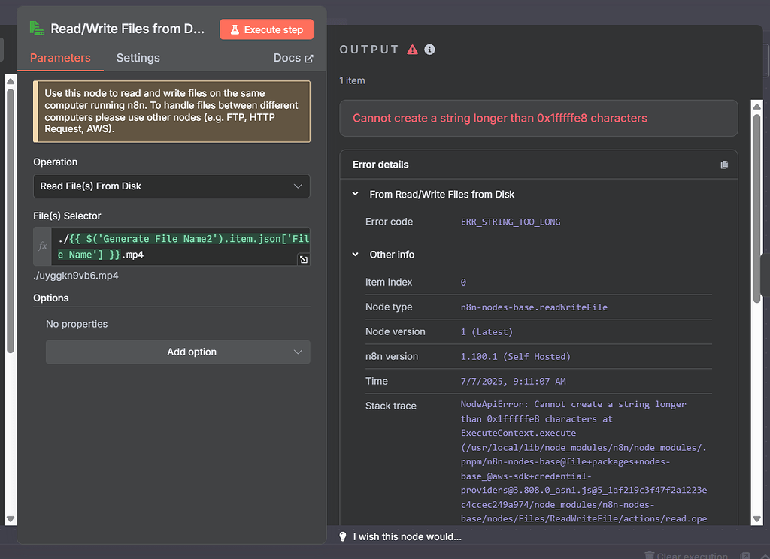Collapse the From Read/Write Files from Disk section
The width and height of the screenshot is (770, 559).
pyautogui.click(x=356, y=195)
